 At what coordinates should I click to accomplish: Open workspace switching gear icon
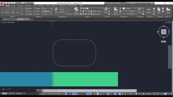pyautogui.click(x=136, y=94)
